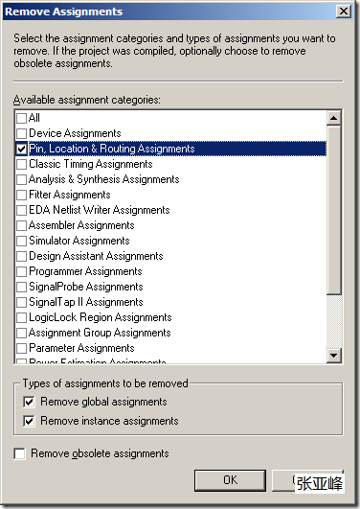The height and width of the screenshot is (509, 360).
Task: Select Design Assistant Assignments checkbox
Action: tap(21, 256)
